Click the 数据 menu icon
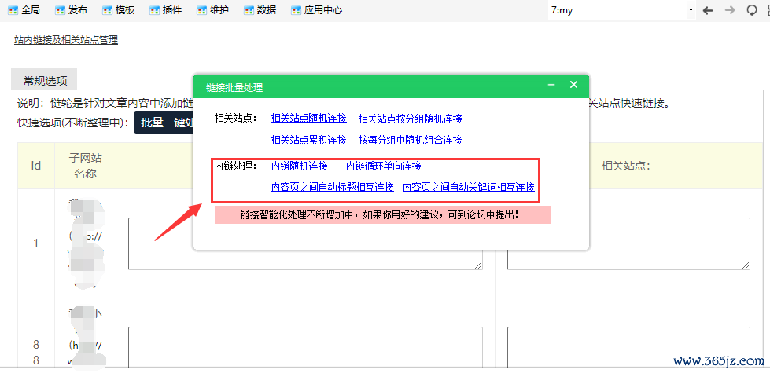770x373 pixels. (x=249, y=10)
